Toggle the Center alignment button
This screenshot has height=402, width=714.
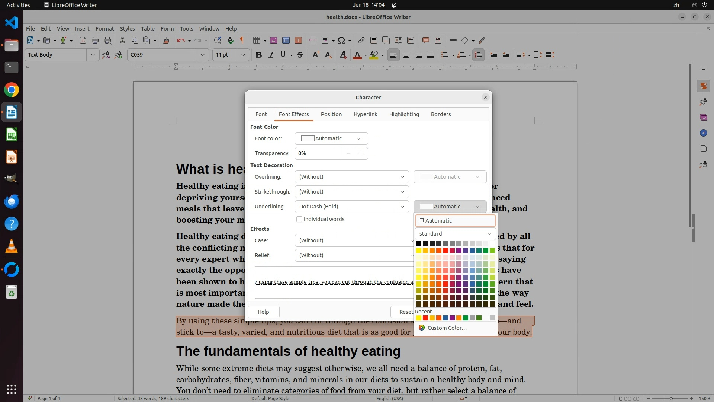point(406,55)
